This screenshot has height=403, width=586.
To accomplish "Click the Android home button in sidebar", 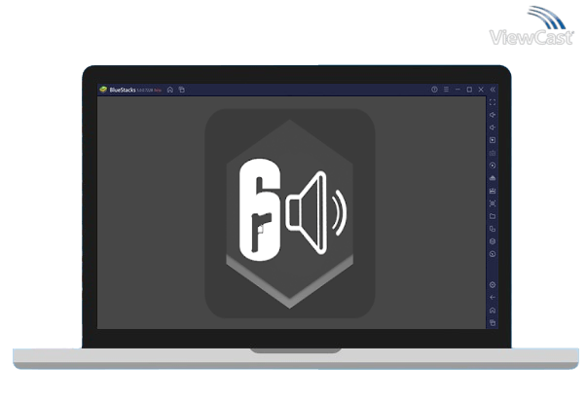I will coord(493,311).
